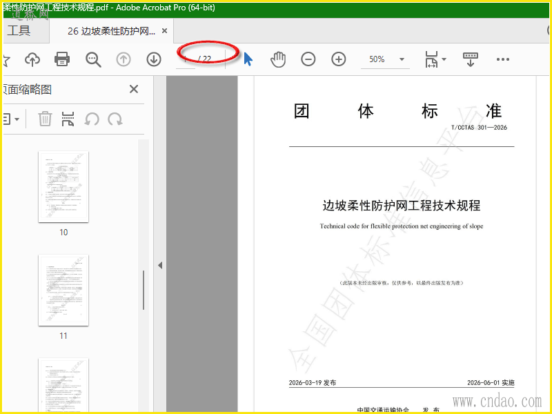This screenshot has width=552, height=414.
Task: Go to next page arrow
Action: pos(154,59)
